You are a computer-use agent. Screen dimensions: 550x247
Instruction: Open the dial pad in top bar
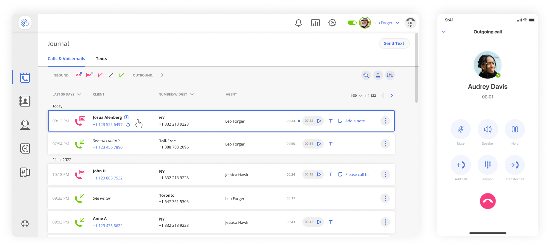(410, 23)
